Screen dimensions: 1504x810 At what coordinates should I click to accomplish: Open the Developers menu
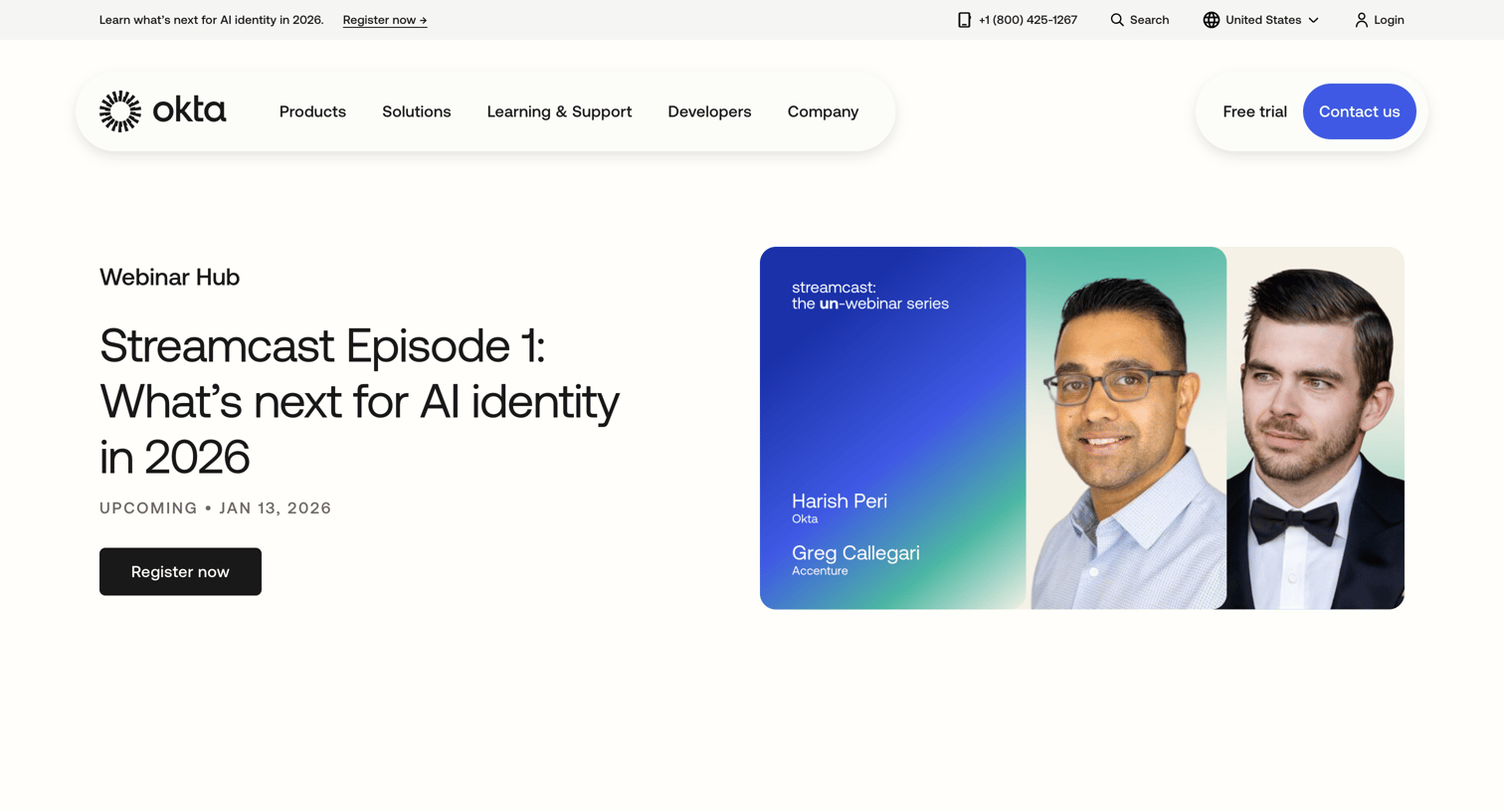(709, 111)
